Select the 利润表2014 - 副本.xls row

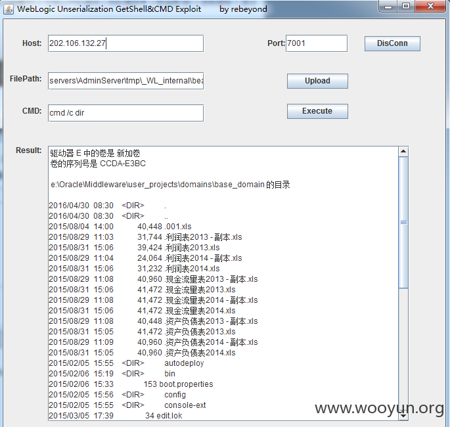click(x=145, y=258)
